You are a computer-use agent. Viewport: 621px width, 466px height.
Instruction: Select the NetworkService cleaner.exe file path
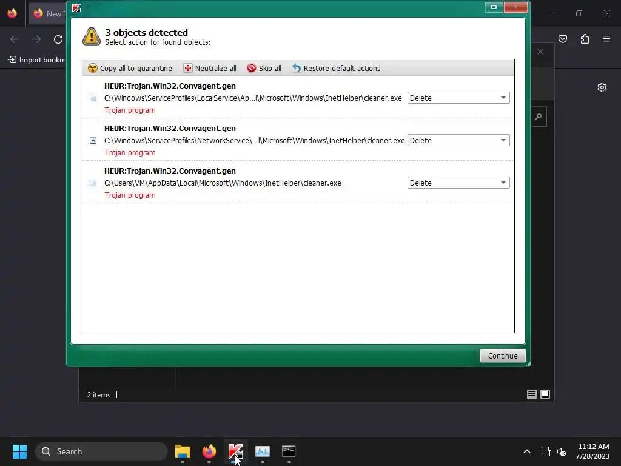click(254, 140)
